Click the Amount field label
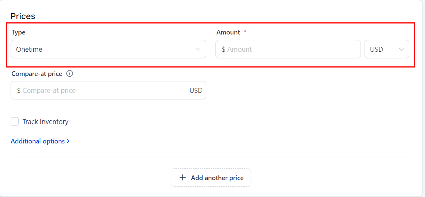The height and width of the screenshot is (197, 425). [x=228, y=32]
